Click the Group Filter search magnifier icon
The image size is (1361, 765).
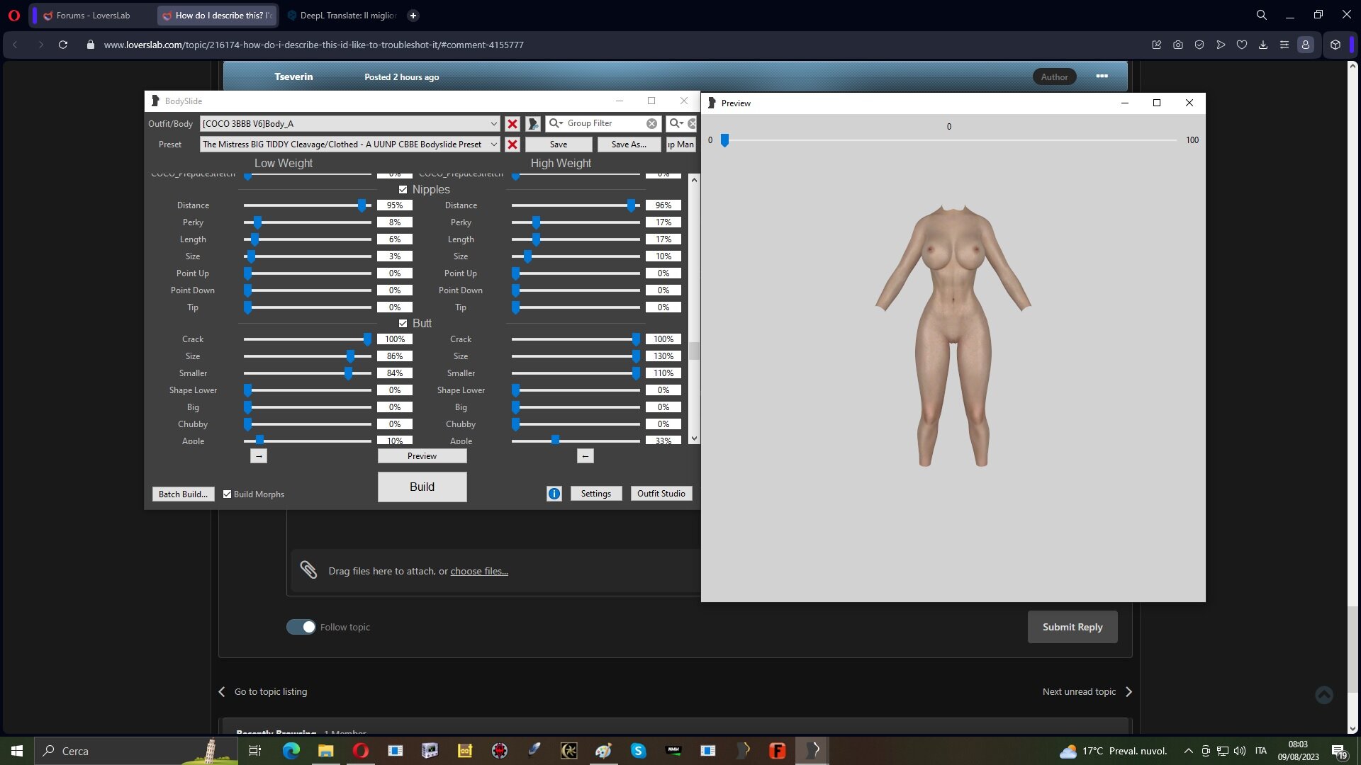555,123
